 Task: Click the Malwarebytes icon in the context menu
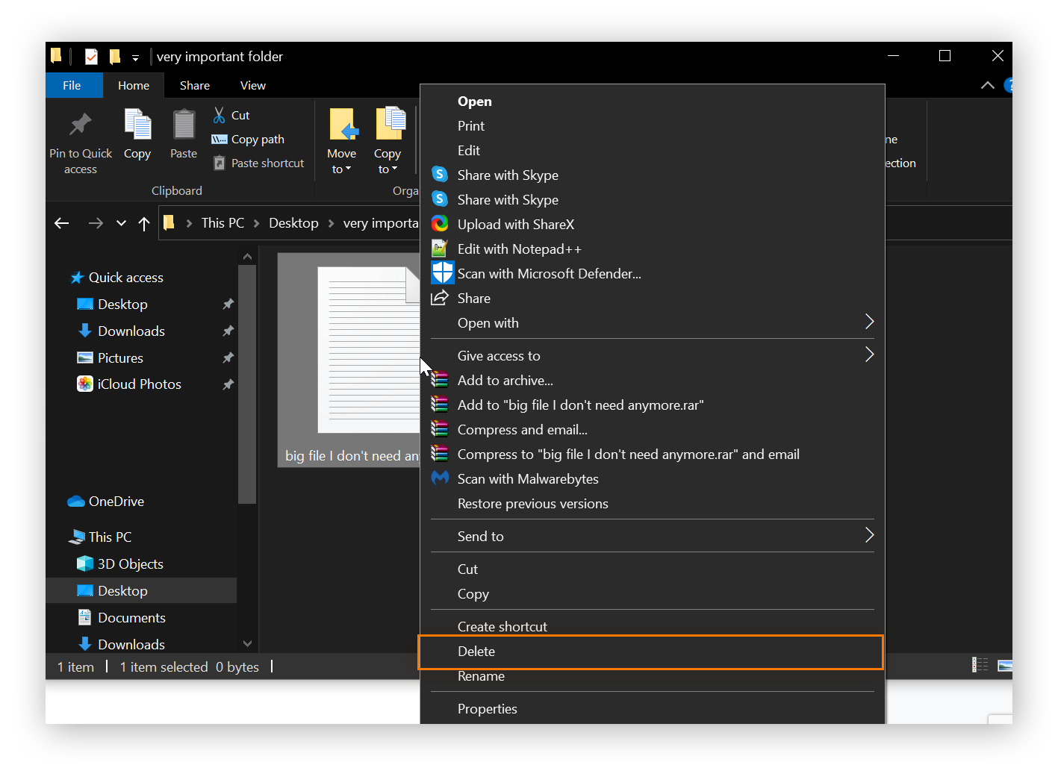tap(441, 478)
